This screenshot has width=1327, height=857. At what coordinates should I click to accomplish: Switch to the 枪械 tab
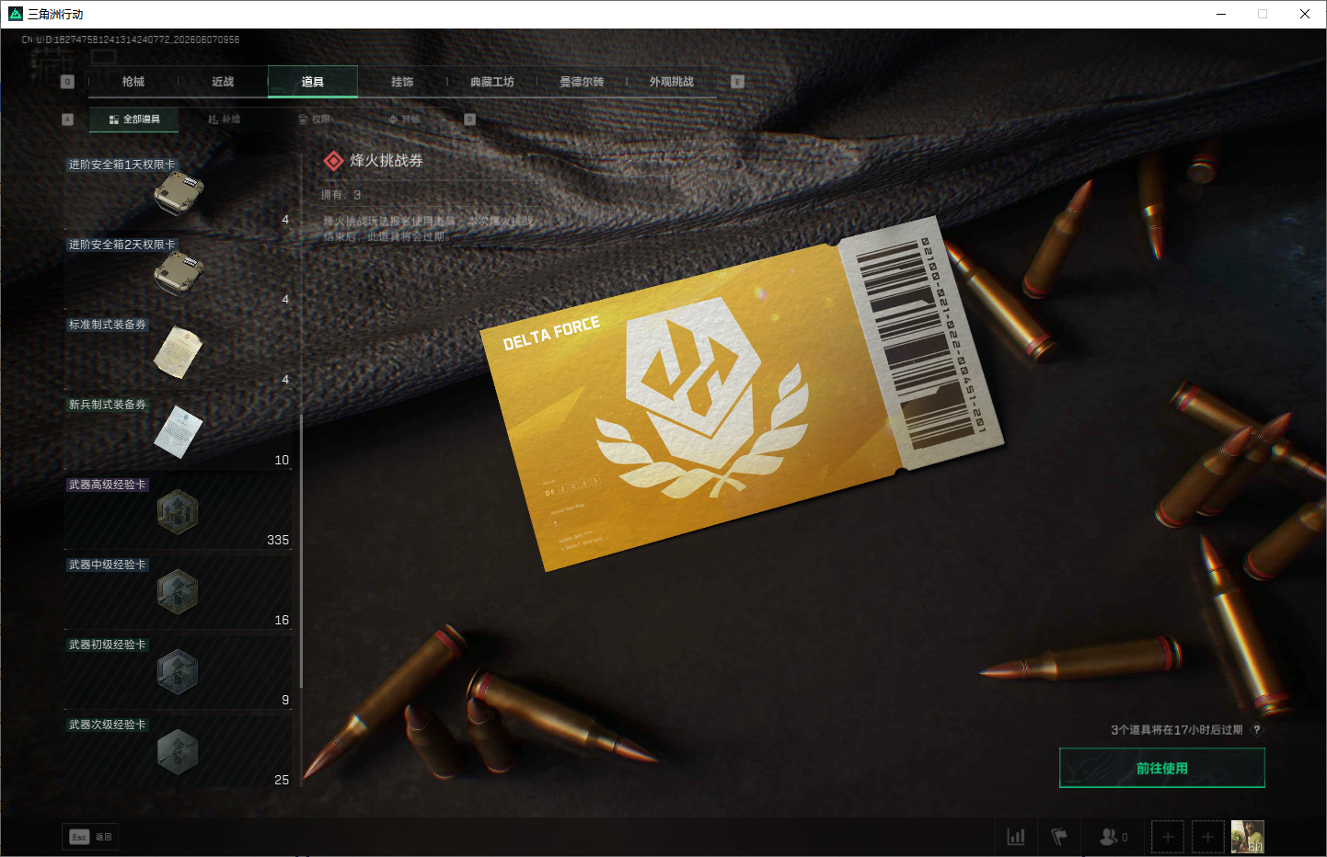(133, 82)
